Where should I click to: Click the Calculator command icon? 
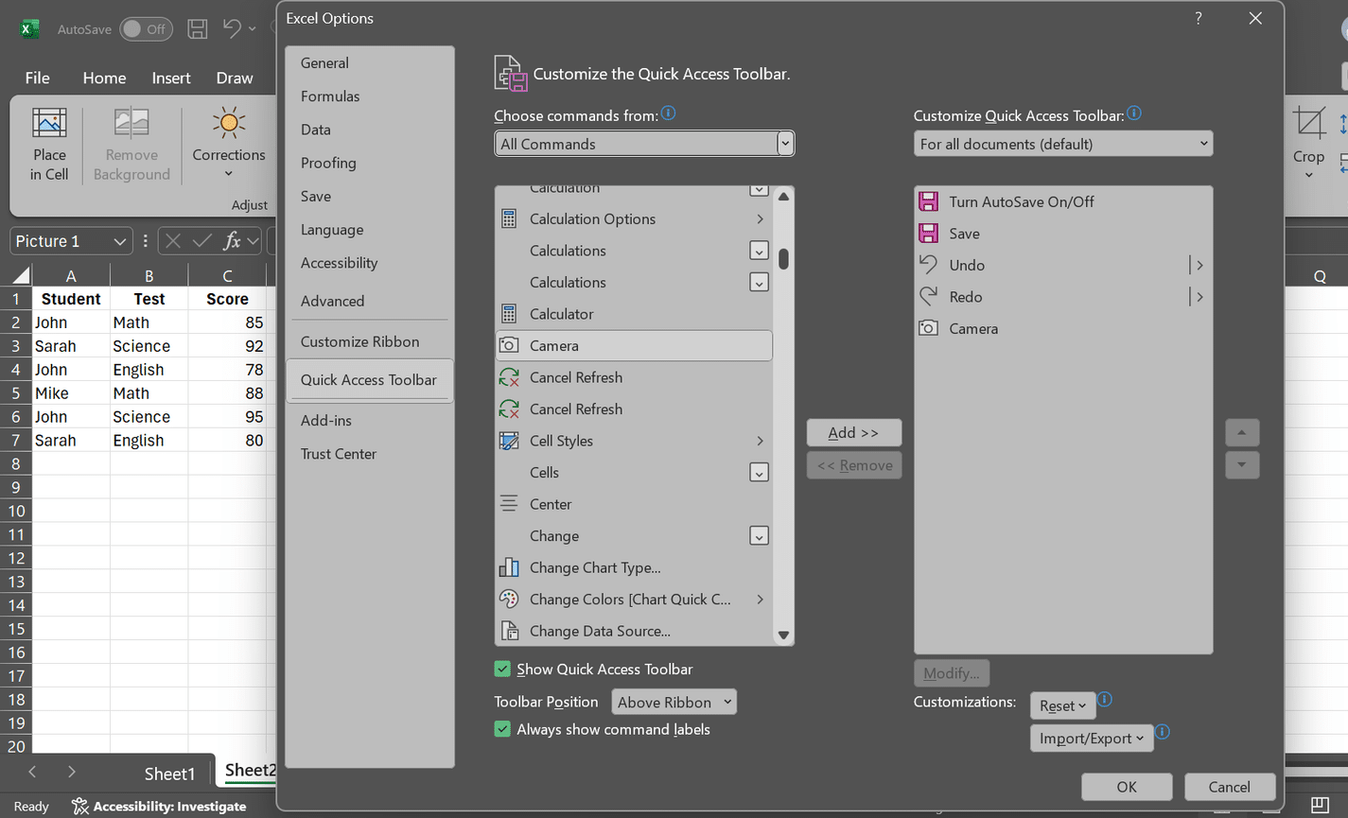coord(509,313)
